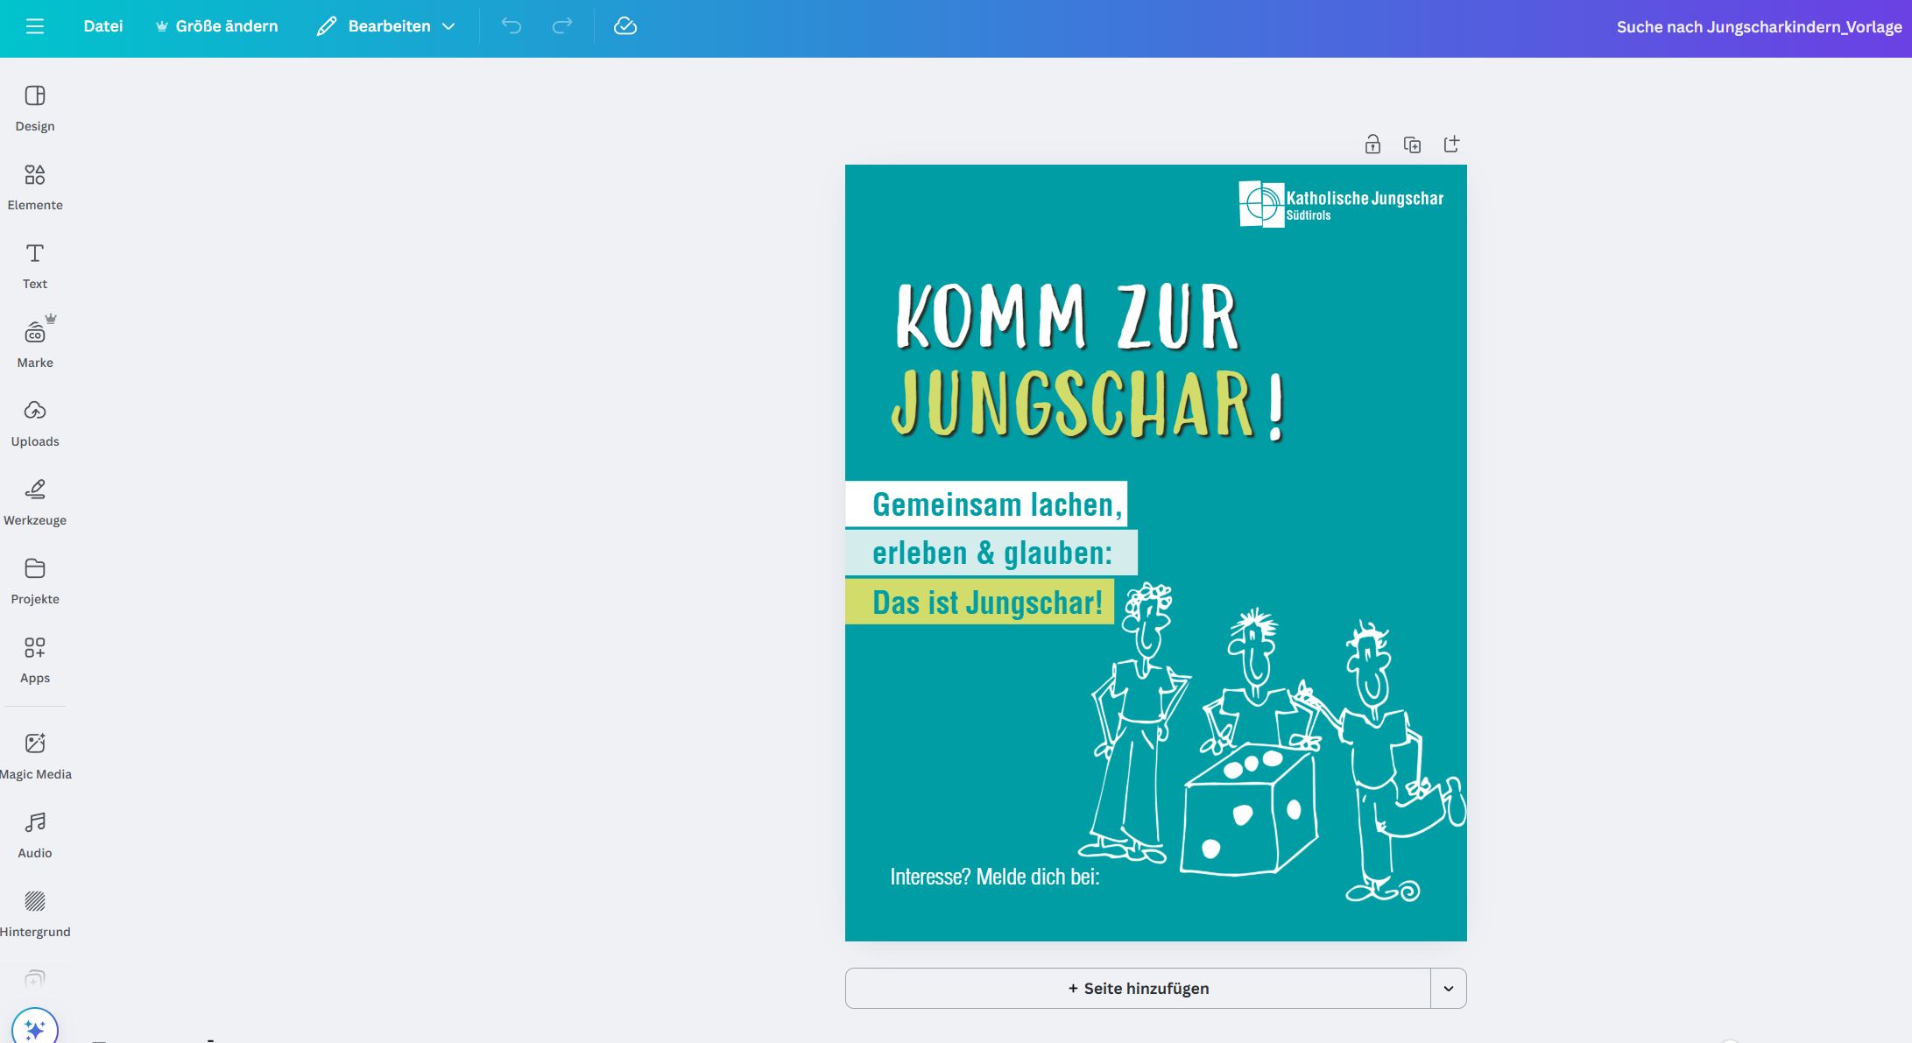Add new page via top-right icon
This screenshot has width=1912, height=1043.
pos(1451,144)
